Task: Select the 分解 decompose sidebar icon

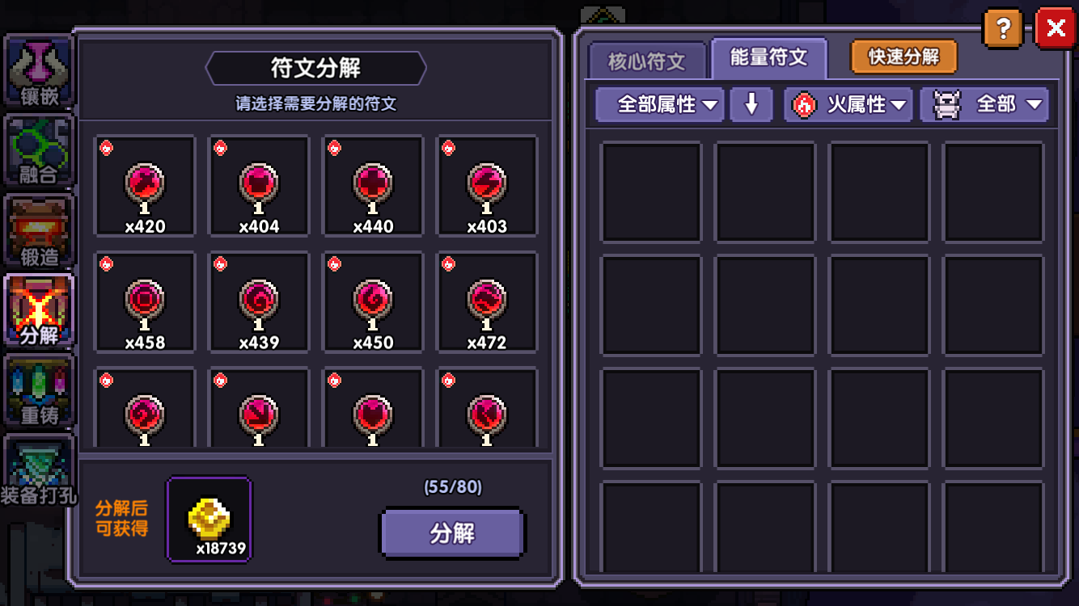Action: tap(39, 310)
